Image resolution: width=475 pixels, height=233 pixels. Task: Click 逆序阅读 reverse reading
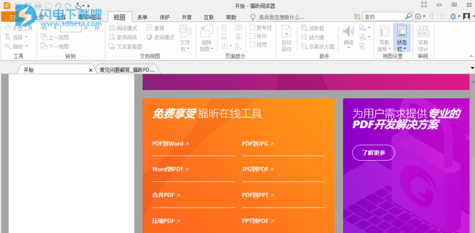coord(123,37)
